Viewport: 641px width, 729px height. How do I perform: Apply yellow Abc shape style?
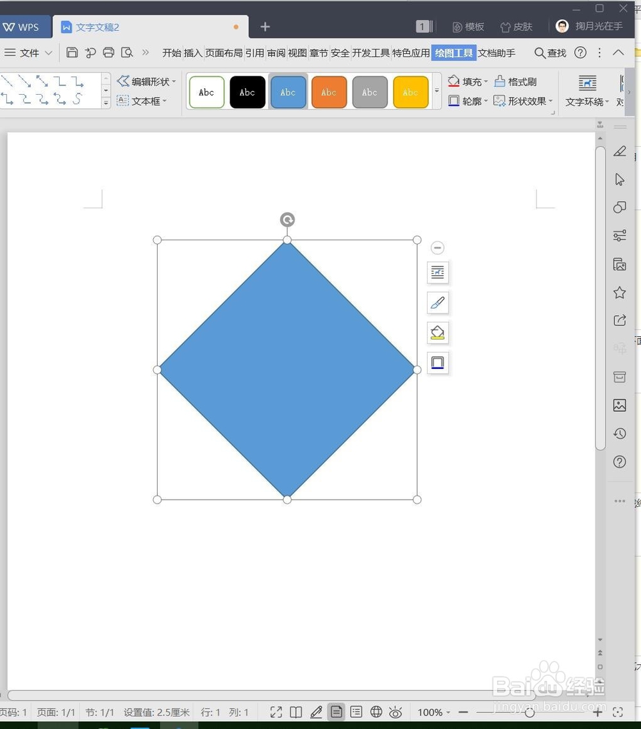click(411, 92)
